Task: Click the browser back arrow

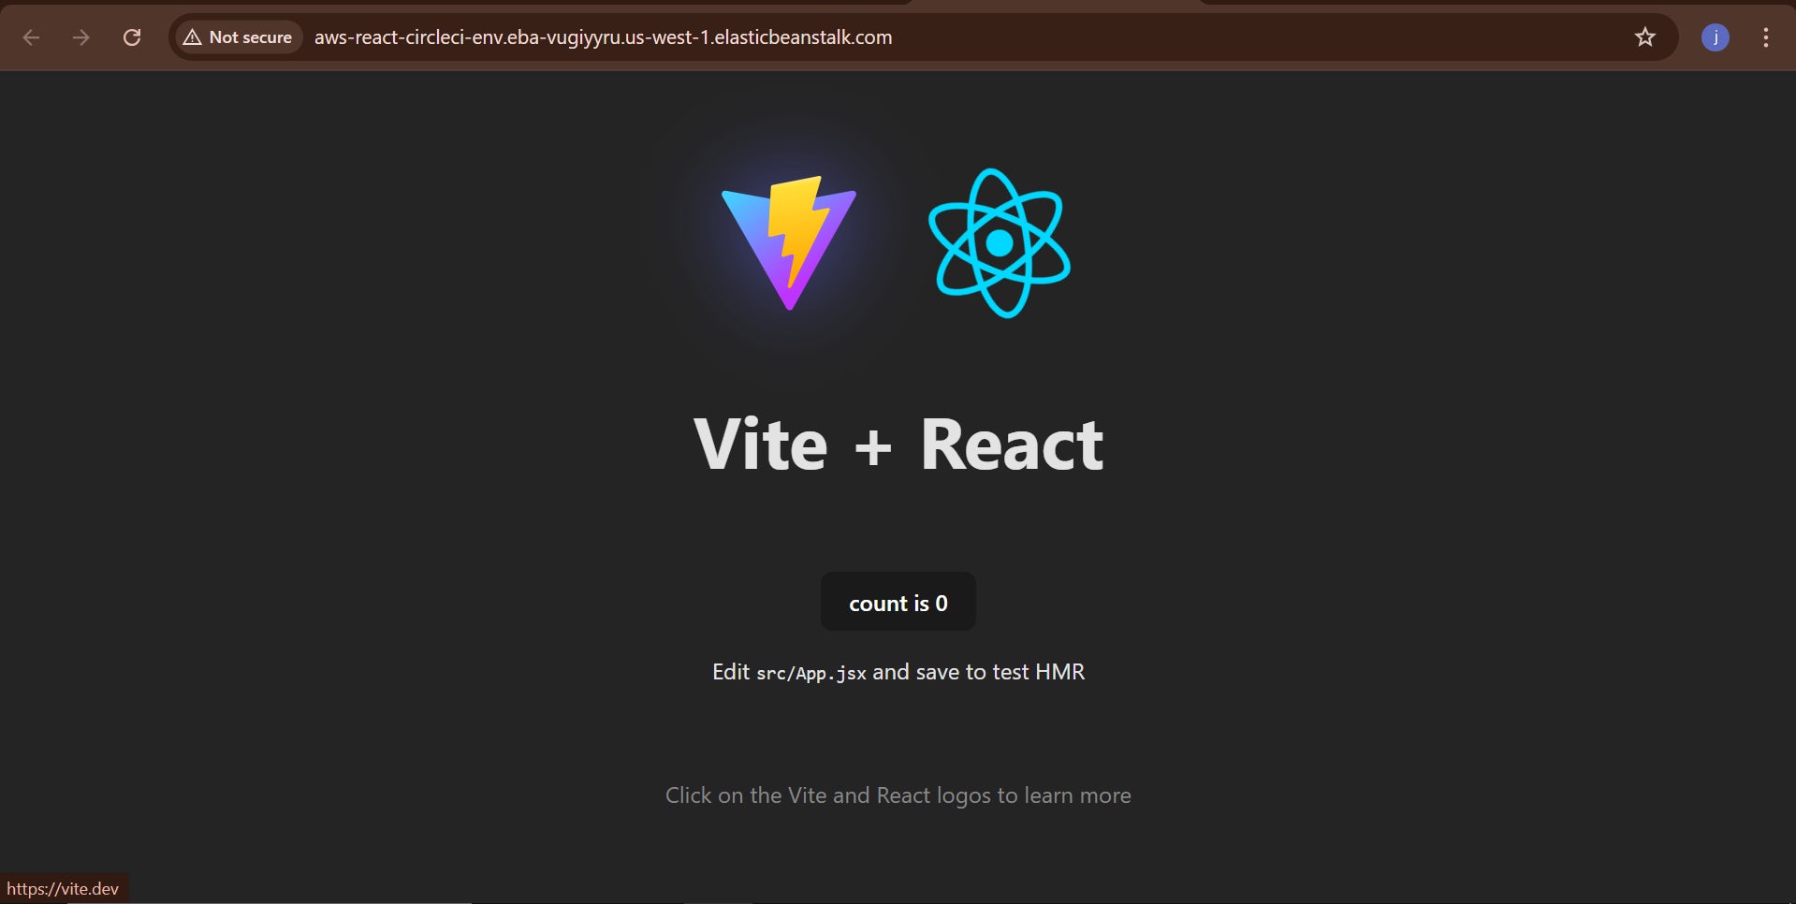Action: click(32, 37)
